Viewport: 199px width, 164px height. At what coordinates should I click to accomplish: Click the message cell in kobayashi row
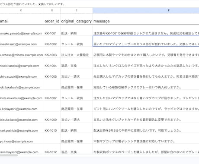[146, 106]
